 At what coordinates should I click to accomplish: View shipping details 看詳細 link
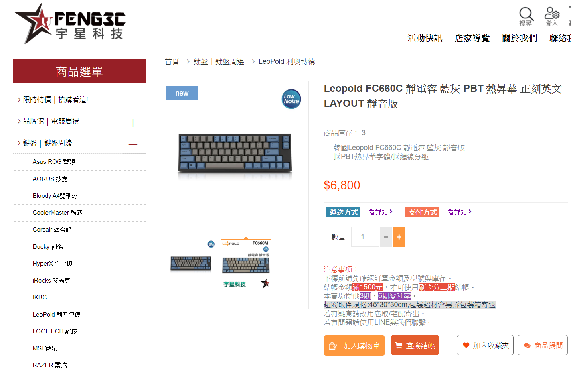pyautogui.click(x=381, y=212)
